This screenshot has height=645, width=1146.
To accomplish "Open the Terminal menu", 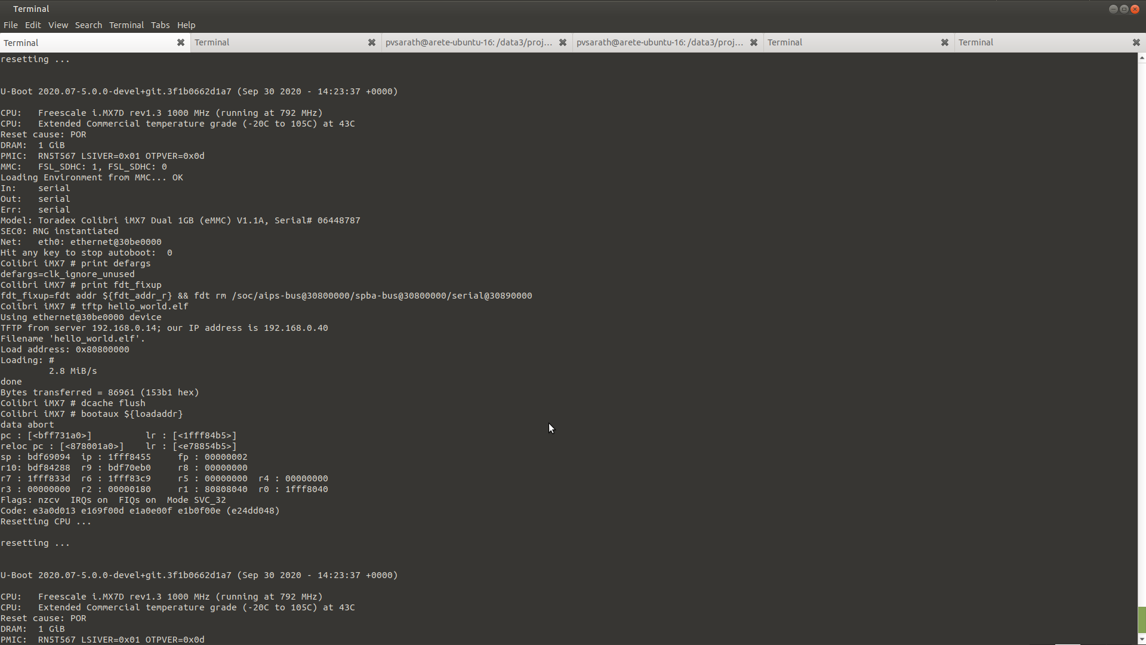I will [126, 25].
